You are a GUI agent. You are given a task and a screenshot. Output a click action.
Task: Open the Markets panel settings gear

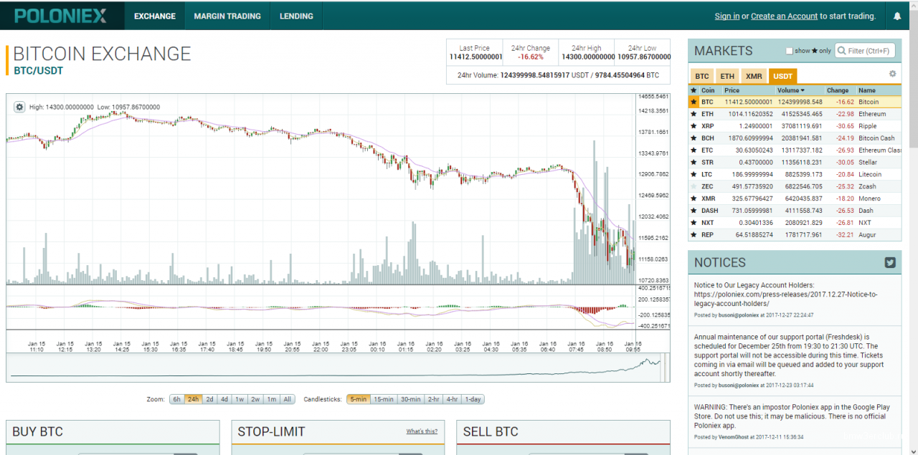pos(893,74)
